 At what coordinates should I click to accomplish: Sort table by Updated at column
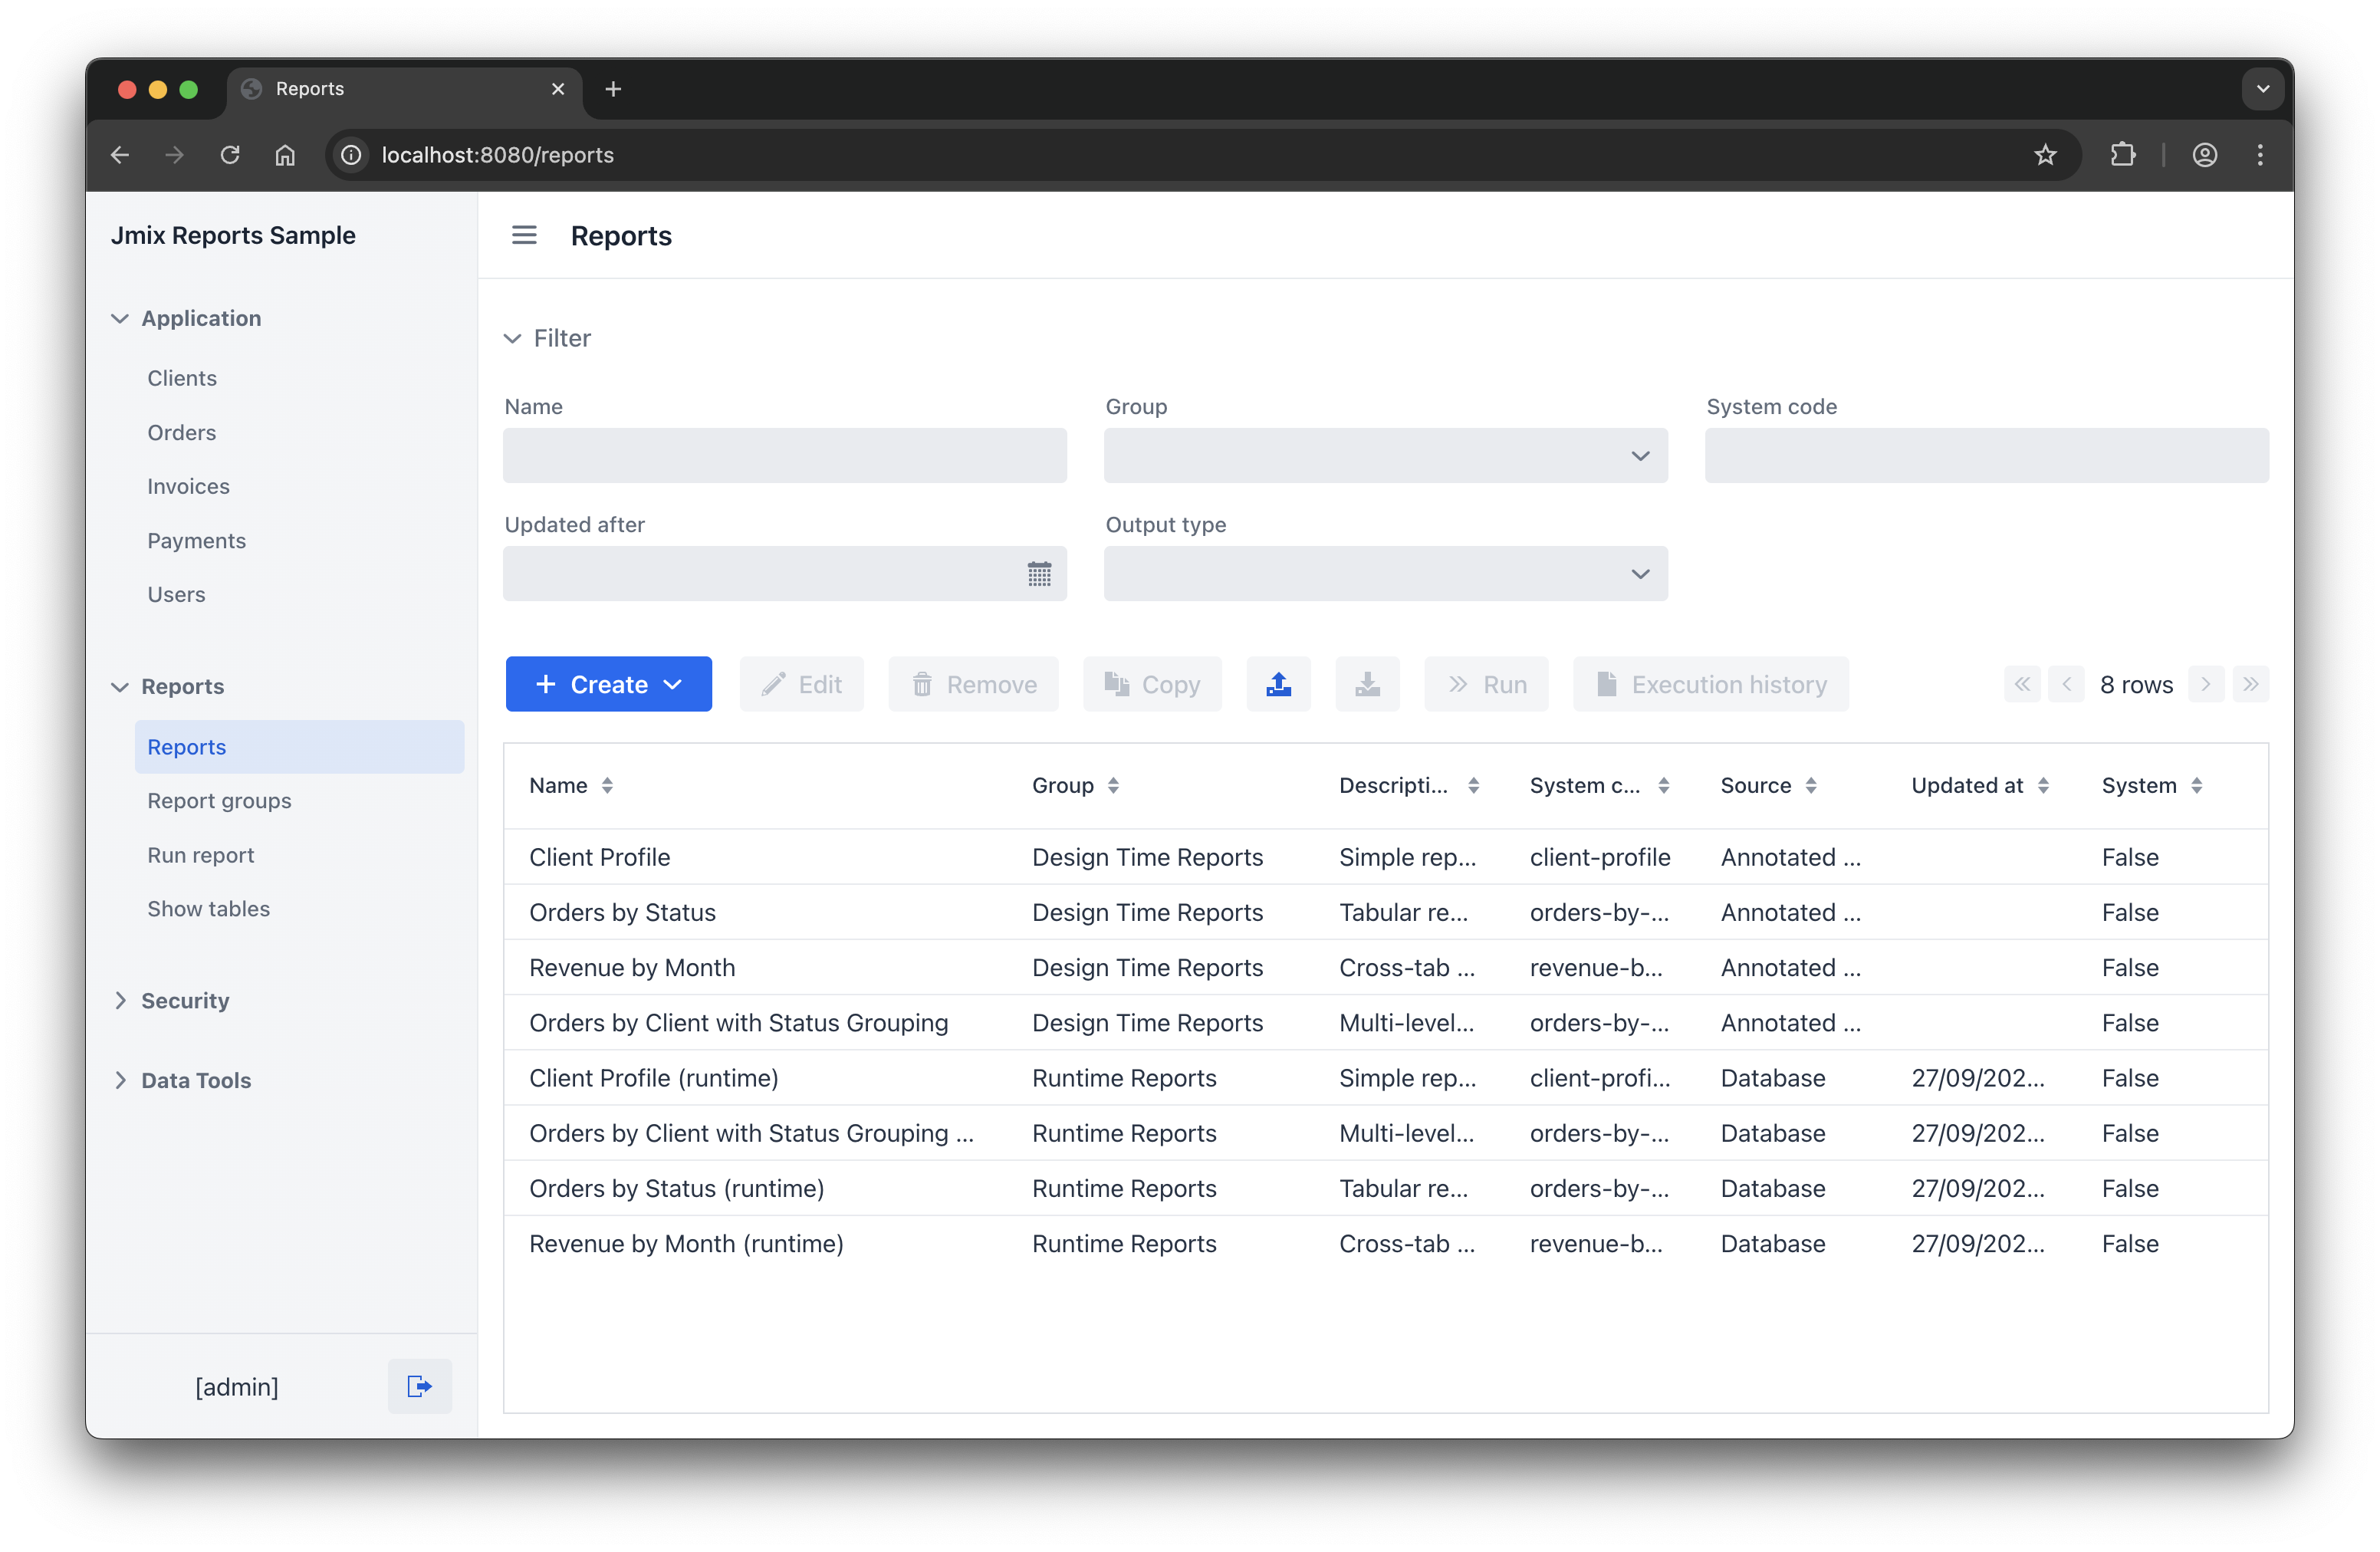[x=2043, y=786]
